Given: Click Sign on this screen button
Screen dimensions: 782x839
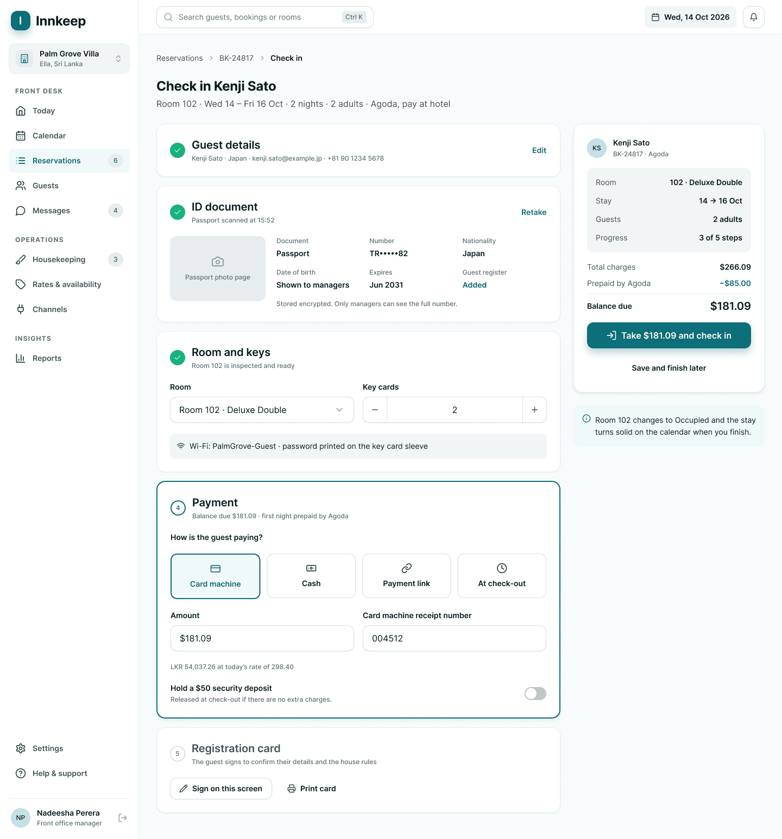Looking at the screenshot, I should [221, 789].
